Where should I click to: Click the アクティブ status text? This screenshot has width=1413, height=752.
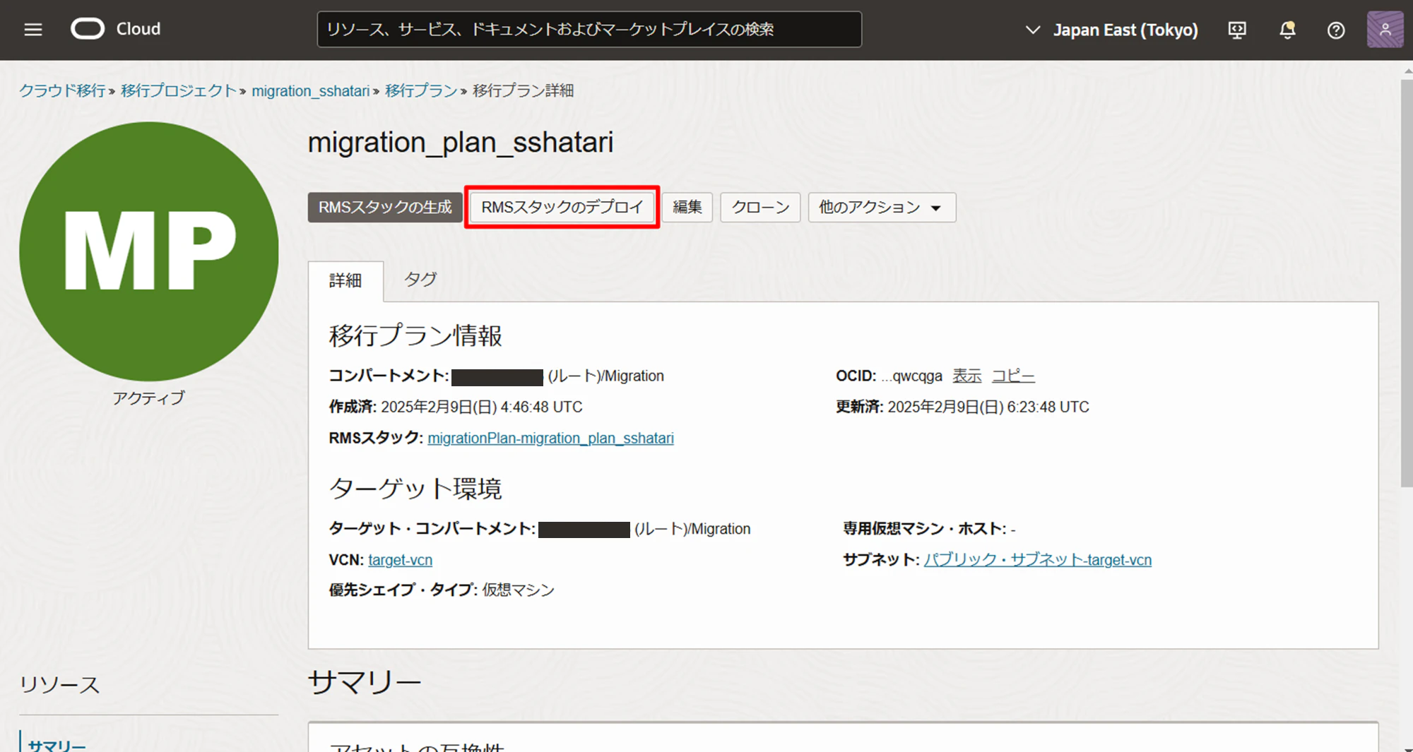[149, 398]
